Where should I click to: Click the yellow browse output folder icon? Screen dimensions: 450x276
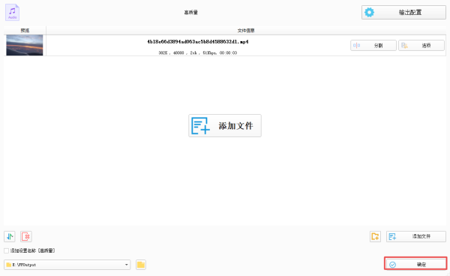(141, 265)
